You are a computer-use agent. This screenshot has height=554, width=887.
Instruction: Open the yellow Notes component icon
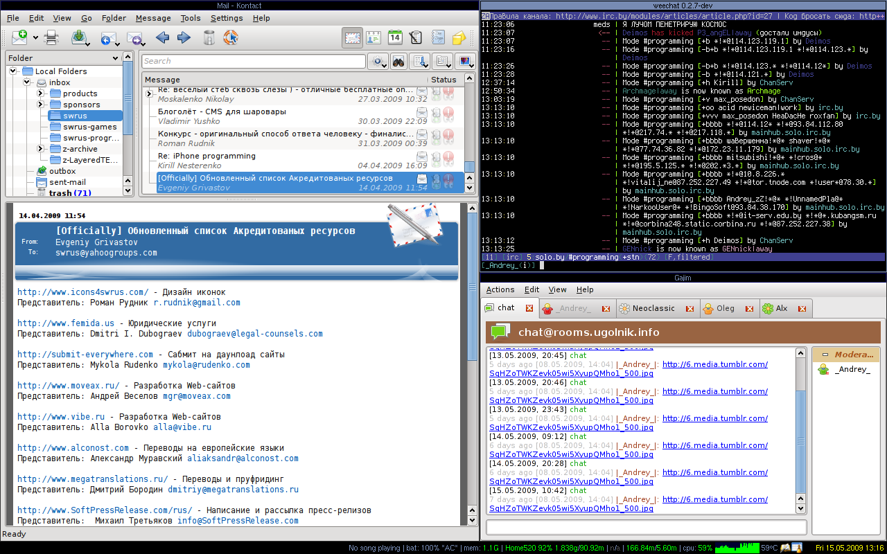tap(458, 37)
